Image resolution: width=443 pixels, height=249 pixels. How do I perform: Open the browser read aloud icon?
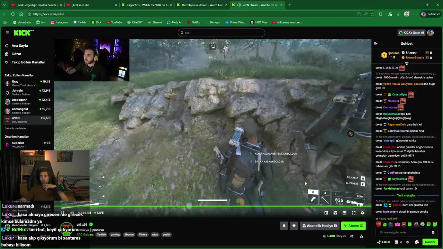365,14
